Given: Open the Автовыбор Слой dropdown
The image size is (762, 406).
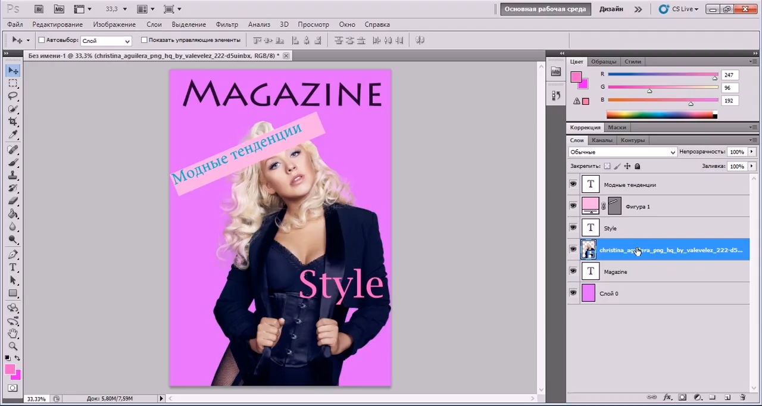Looking at the screenshot, I should 106,40.
